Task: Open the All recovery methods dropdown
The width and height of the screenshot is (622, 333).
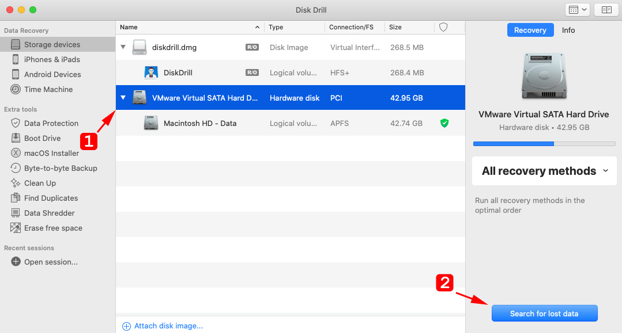Action: 544,171
